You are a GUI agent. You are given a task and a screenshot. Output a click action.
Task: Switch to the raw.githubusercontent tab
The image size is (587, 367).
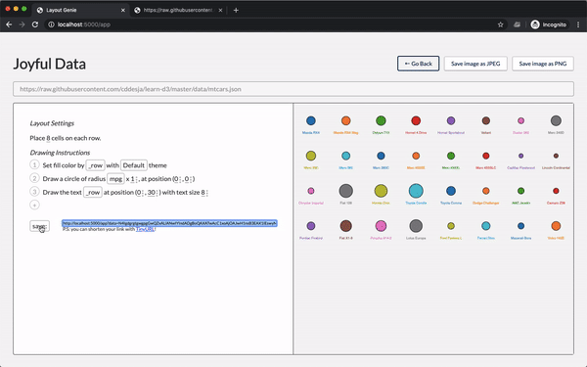178,10
